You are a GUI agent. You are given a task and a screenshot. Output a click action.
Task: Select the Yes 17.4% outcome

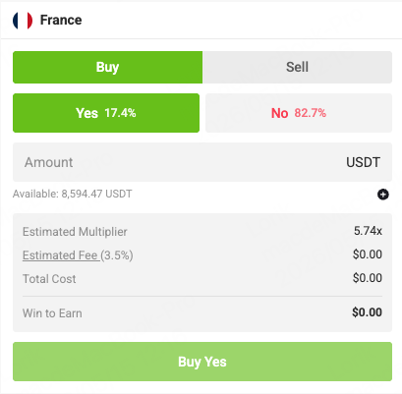click(106, 113)
